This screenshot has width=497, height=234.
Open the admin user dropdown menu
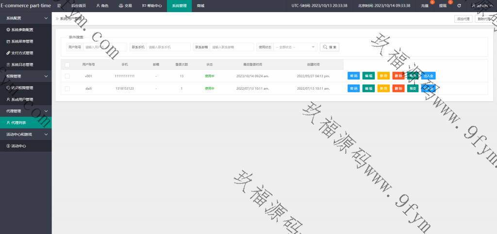click(482, 6)
